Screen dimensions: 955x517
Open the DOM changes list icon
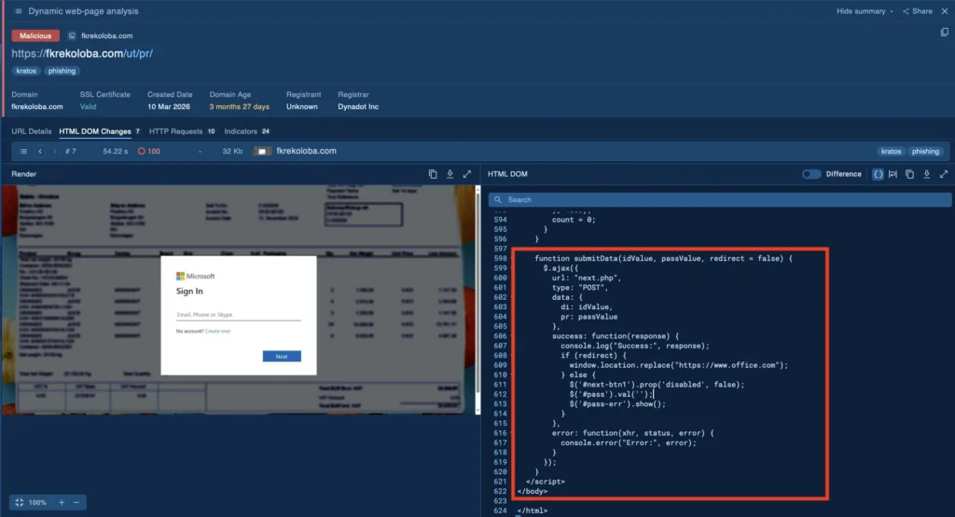click(x=23, y=152)
